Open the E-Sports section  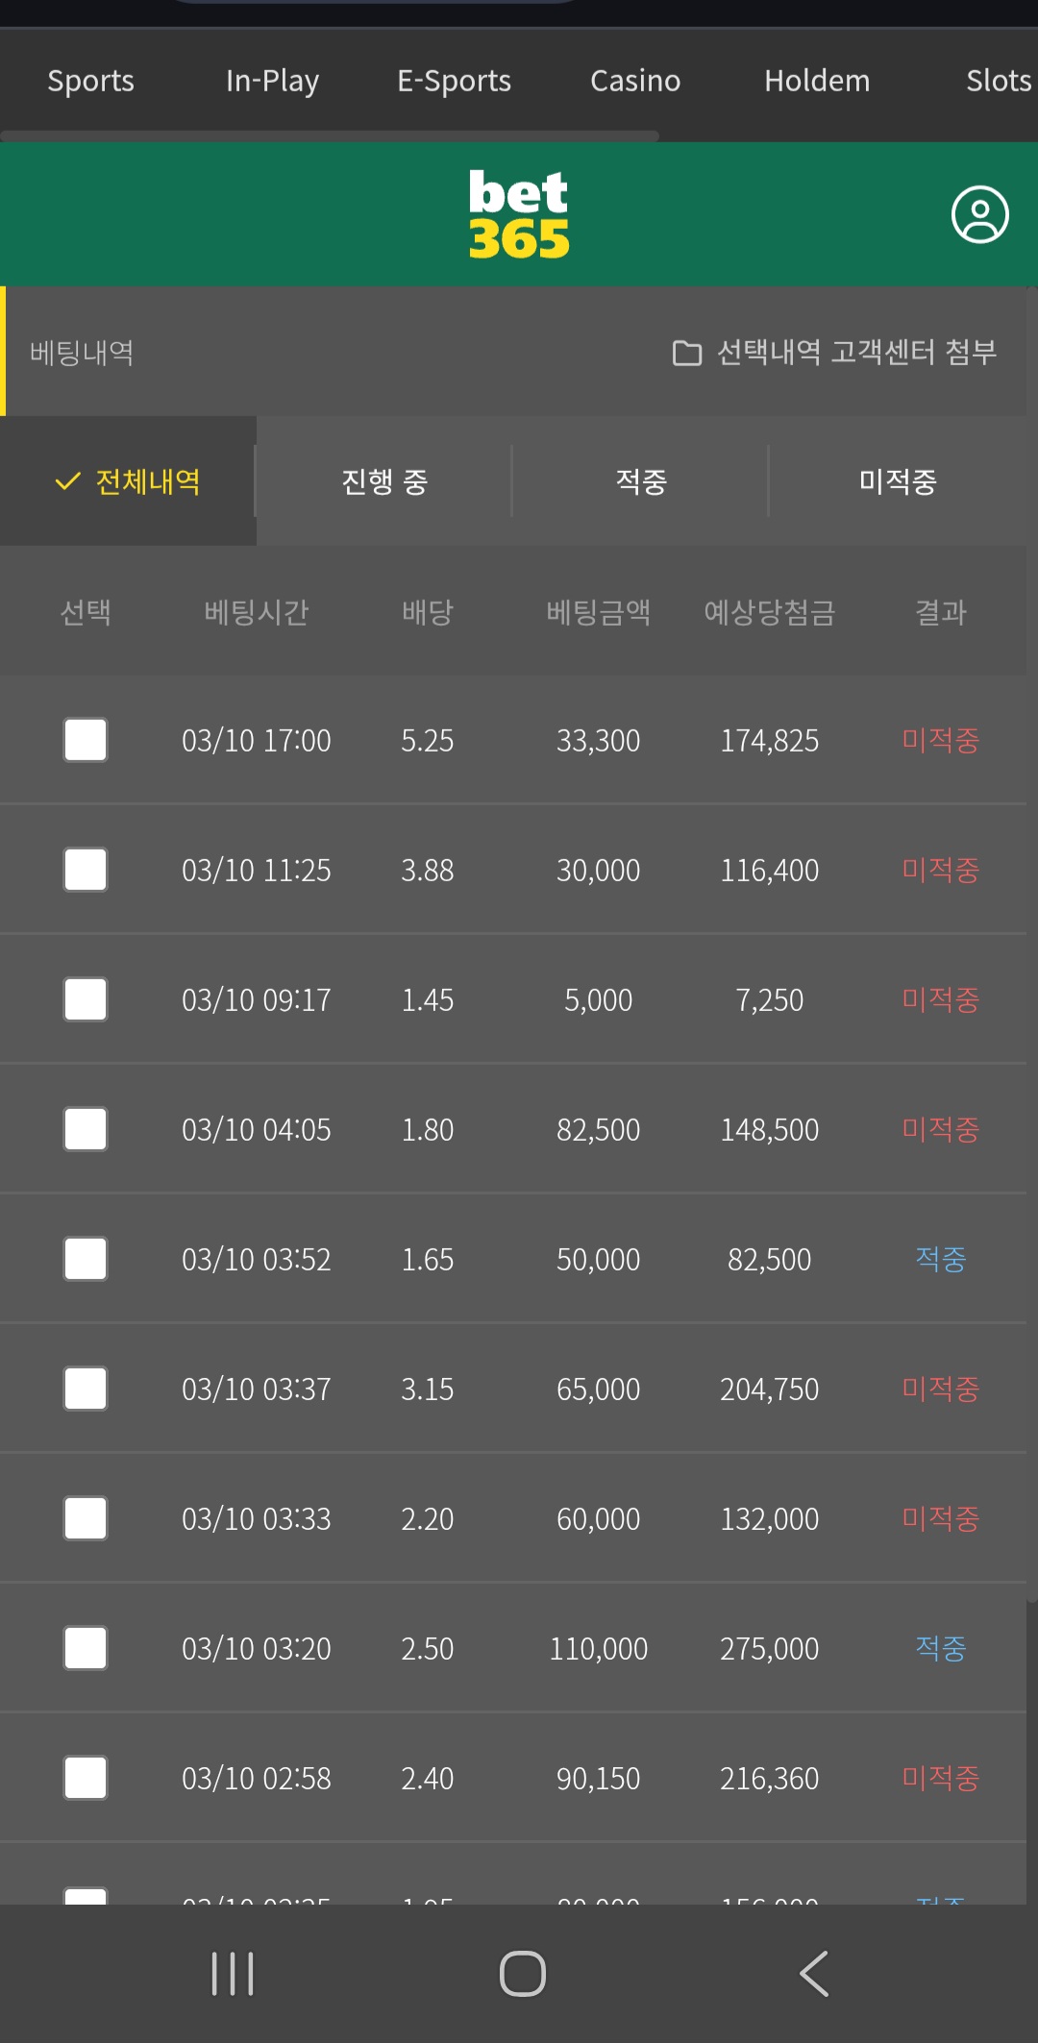coord(454,81)
